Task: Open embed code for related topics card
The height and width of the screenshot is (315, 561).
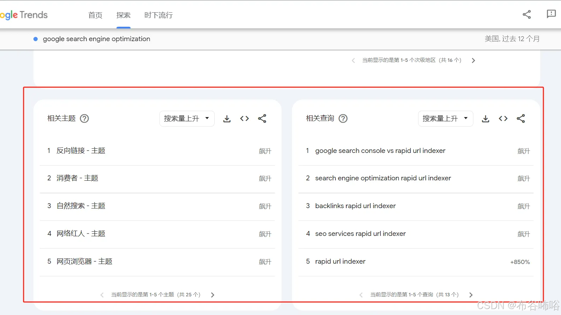Action: point(245,118)
